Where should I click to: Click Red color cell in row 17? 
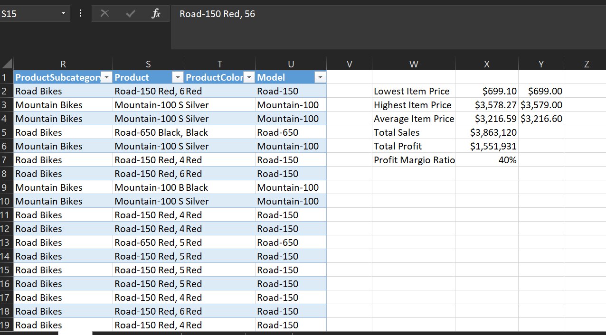click(x=219, y=298)
